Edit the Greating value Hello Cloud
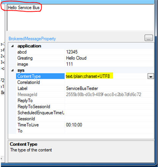158x167 pixels. (76, 58)
